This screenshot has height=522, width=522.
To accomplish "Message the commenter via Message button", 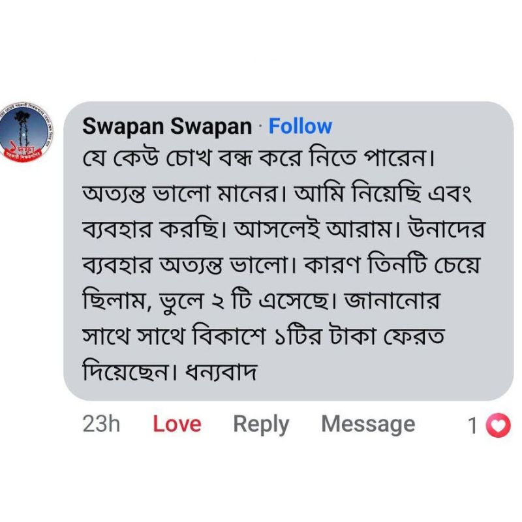I will (x=368, y=425).
